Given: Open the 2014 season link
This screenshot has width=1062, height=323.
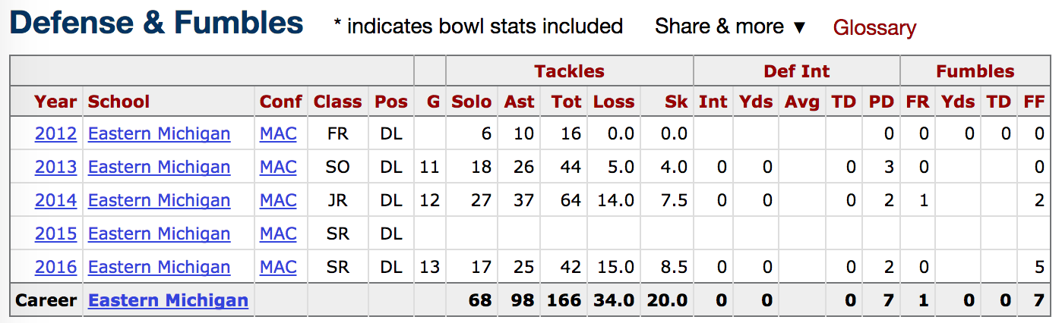Looking at the screenshot, I should [x=55, y=201].
